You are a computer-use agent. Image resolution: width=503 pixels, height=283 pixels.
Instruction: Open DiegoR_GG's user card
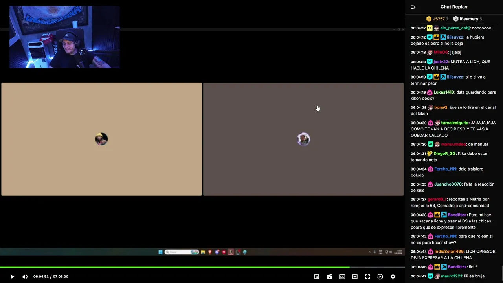click(x=444, y=154)
